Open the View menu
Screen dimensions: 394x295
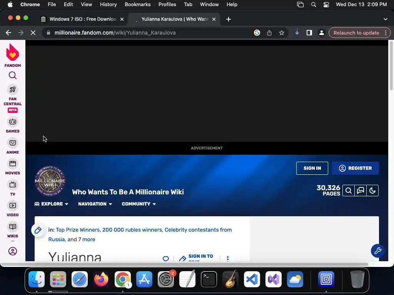tap(87, 4)
